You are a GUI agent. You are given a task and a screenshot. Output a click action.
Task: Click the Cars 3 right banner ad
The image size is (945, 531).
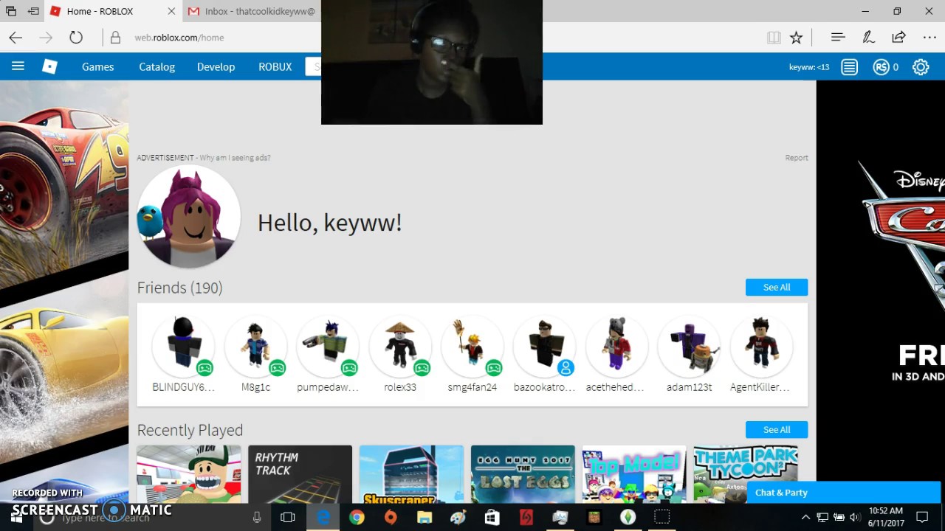tap(881, 291)
